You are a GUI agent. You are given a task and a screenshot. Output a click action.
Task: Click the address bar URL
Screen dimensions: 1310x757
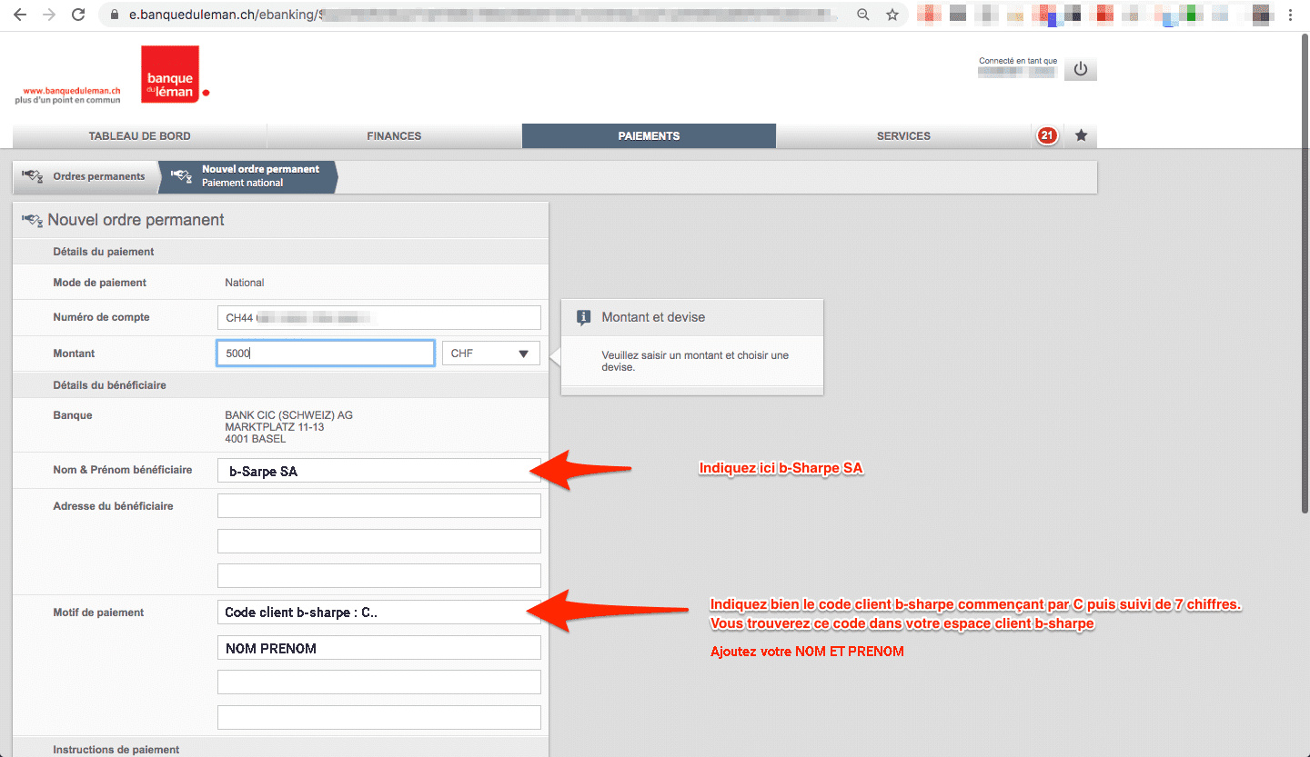[482, 15]
